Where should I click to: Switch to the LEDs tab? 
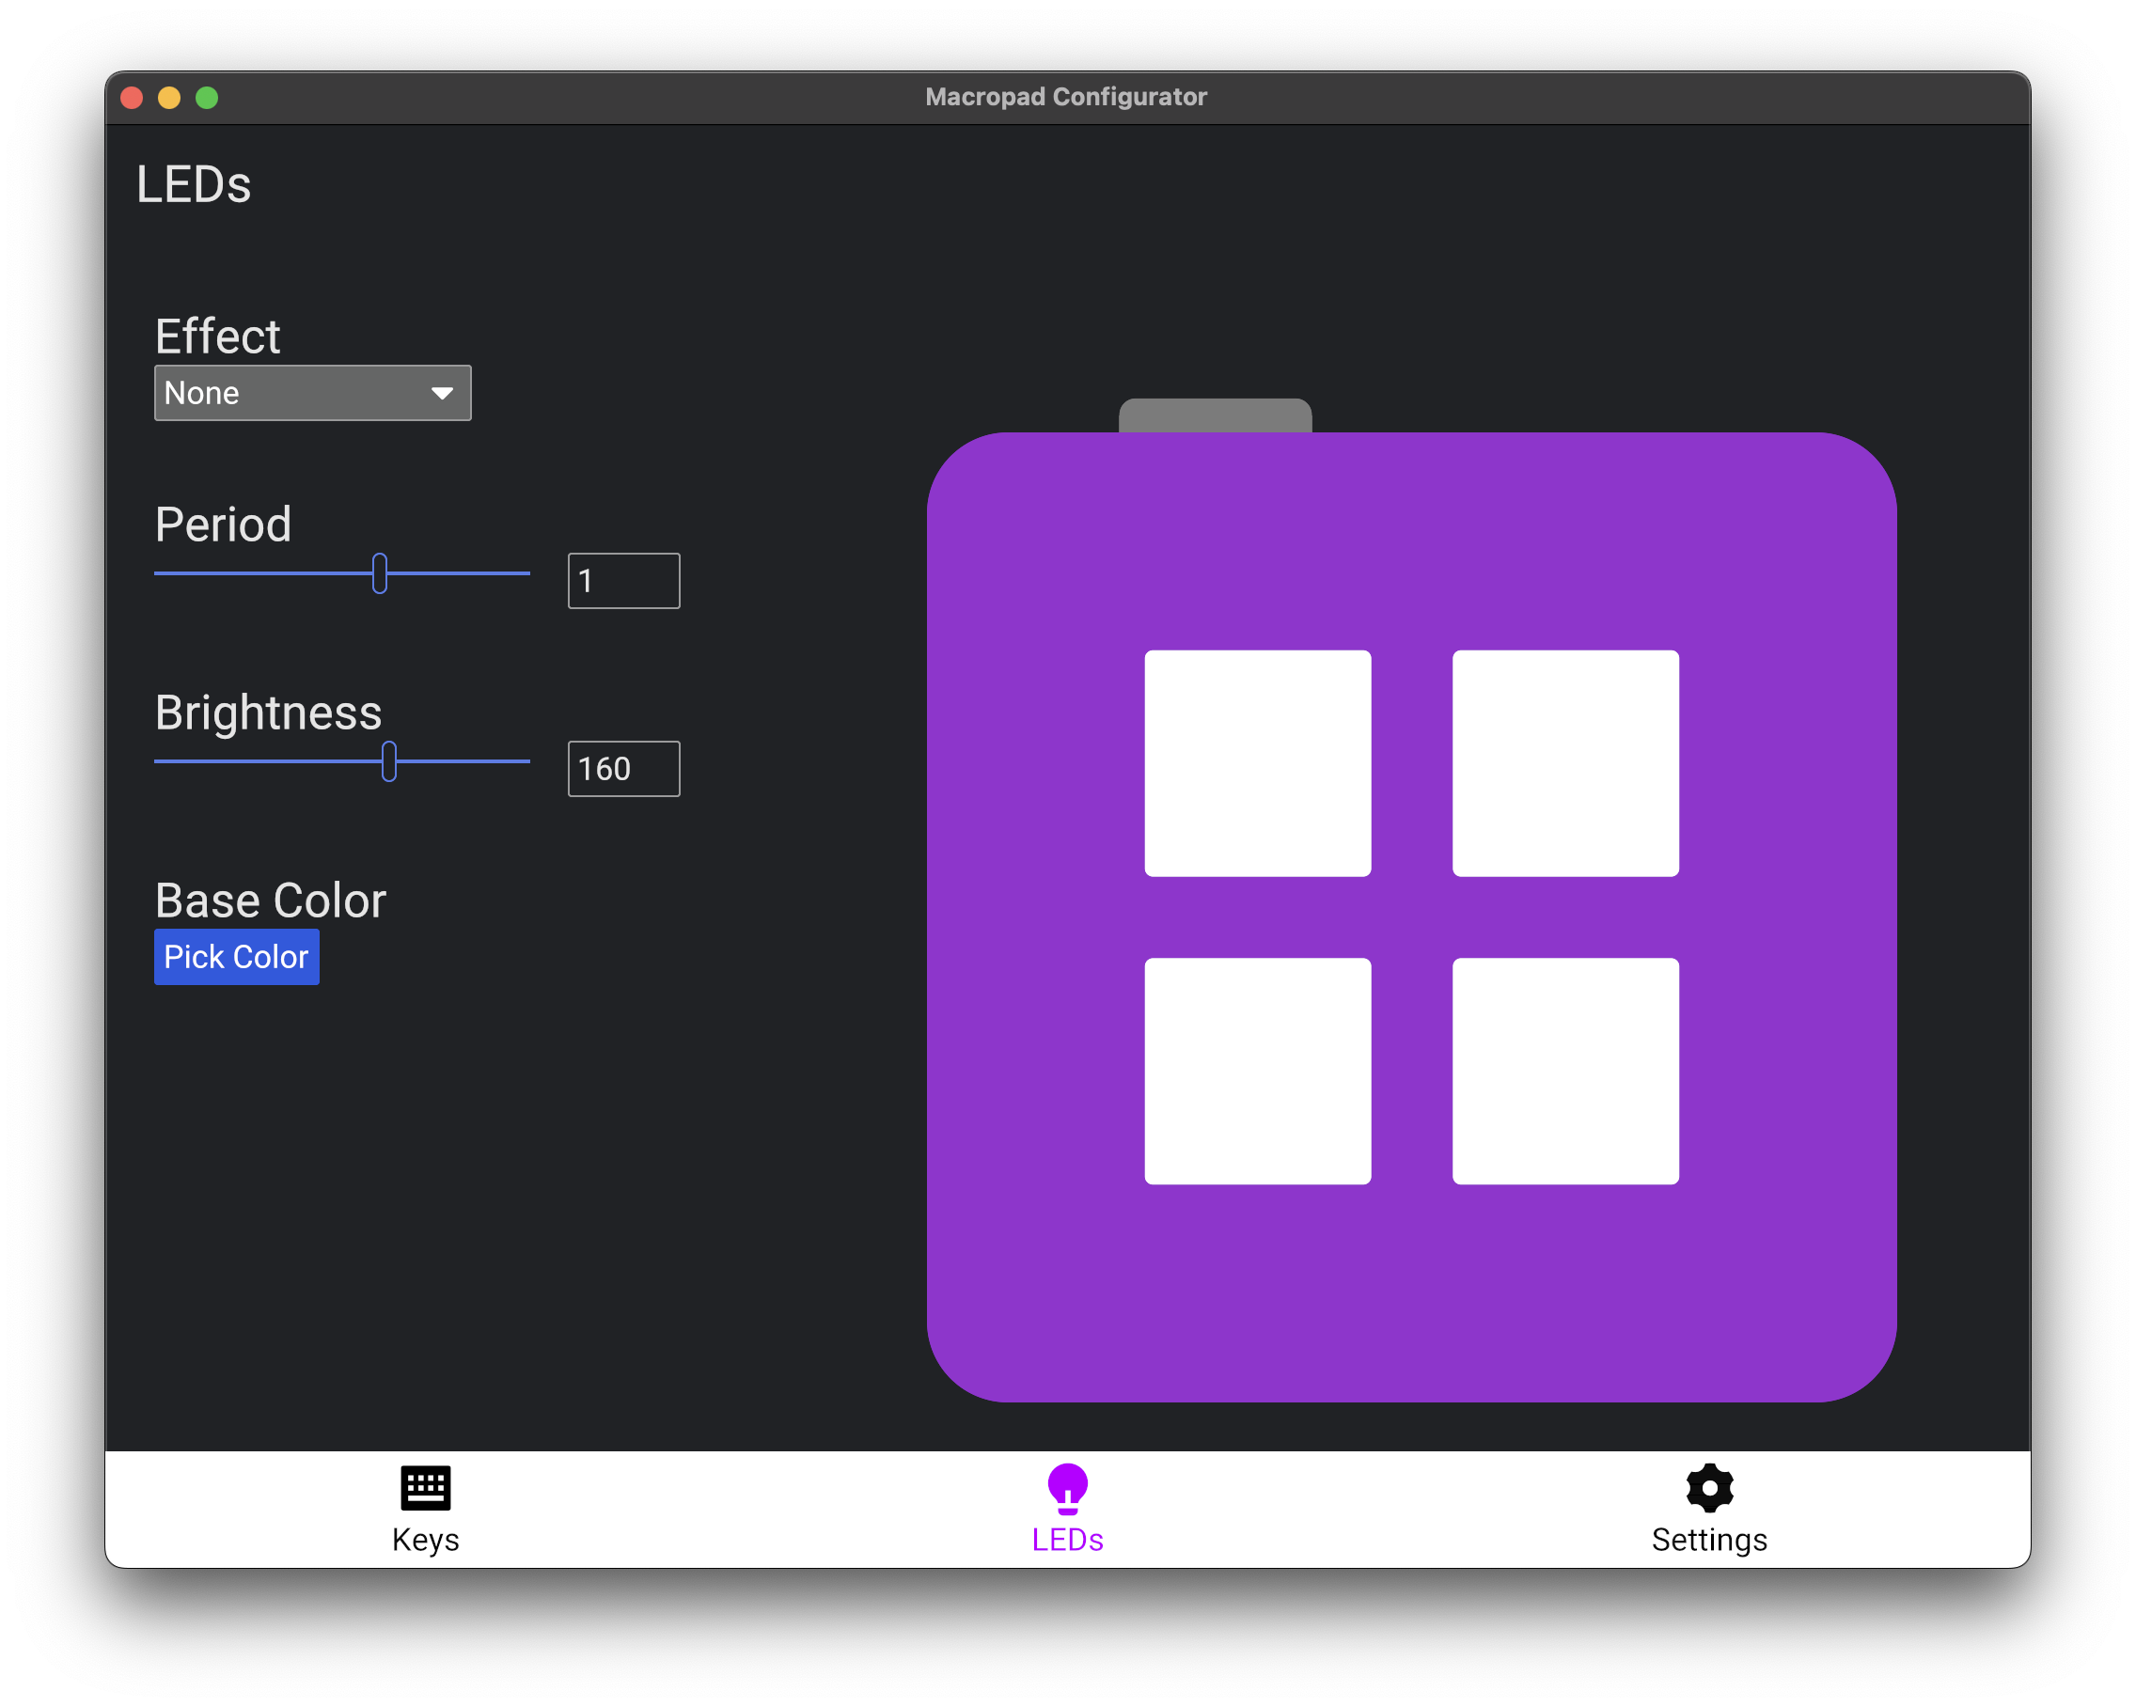[1066, 1509]
